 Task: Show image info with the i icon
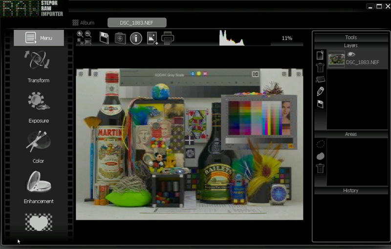(x=136, y=38)
